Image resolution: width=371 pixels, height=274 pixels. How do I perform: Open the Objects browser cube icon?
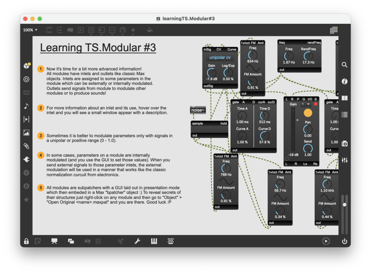[26, 66]
